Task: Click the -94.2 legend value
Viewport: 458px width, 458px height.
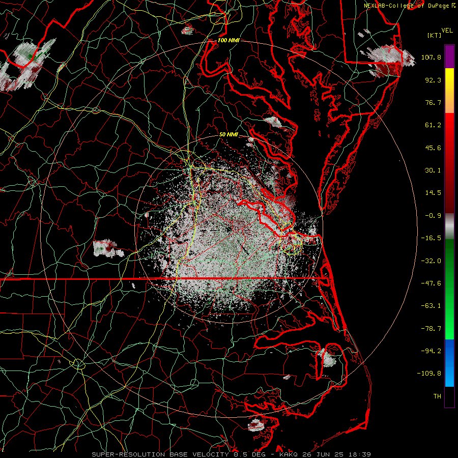Action: click(431, 351)
